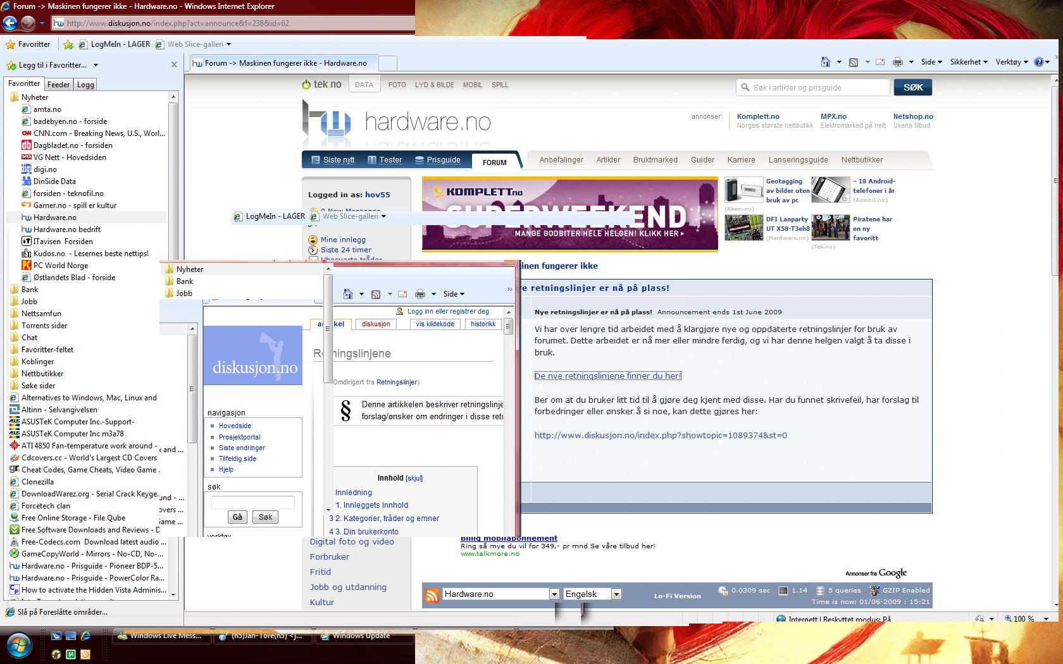Click the Home icon in the command bar

tap(825, 62)
